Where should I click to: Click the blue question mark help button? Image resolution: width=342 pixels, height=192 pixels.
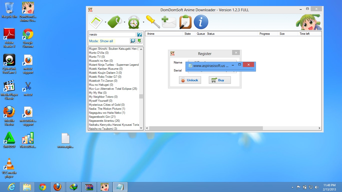(x=139, y=34)
